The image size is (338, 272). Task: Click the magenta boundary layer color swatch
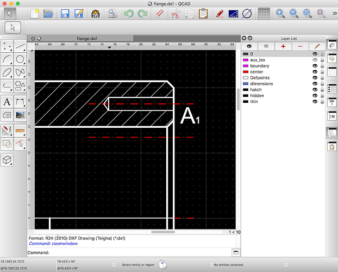[x=246, y=66]
